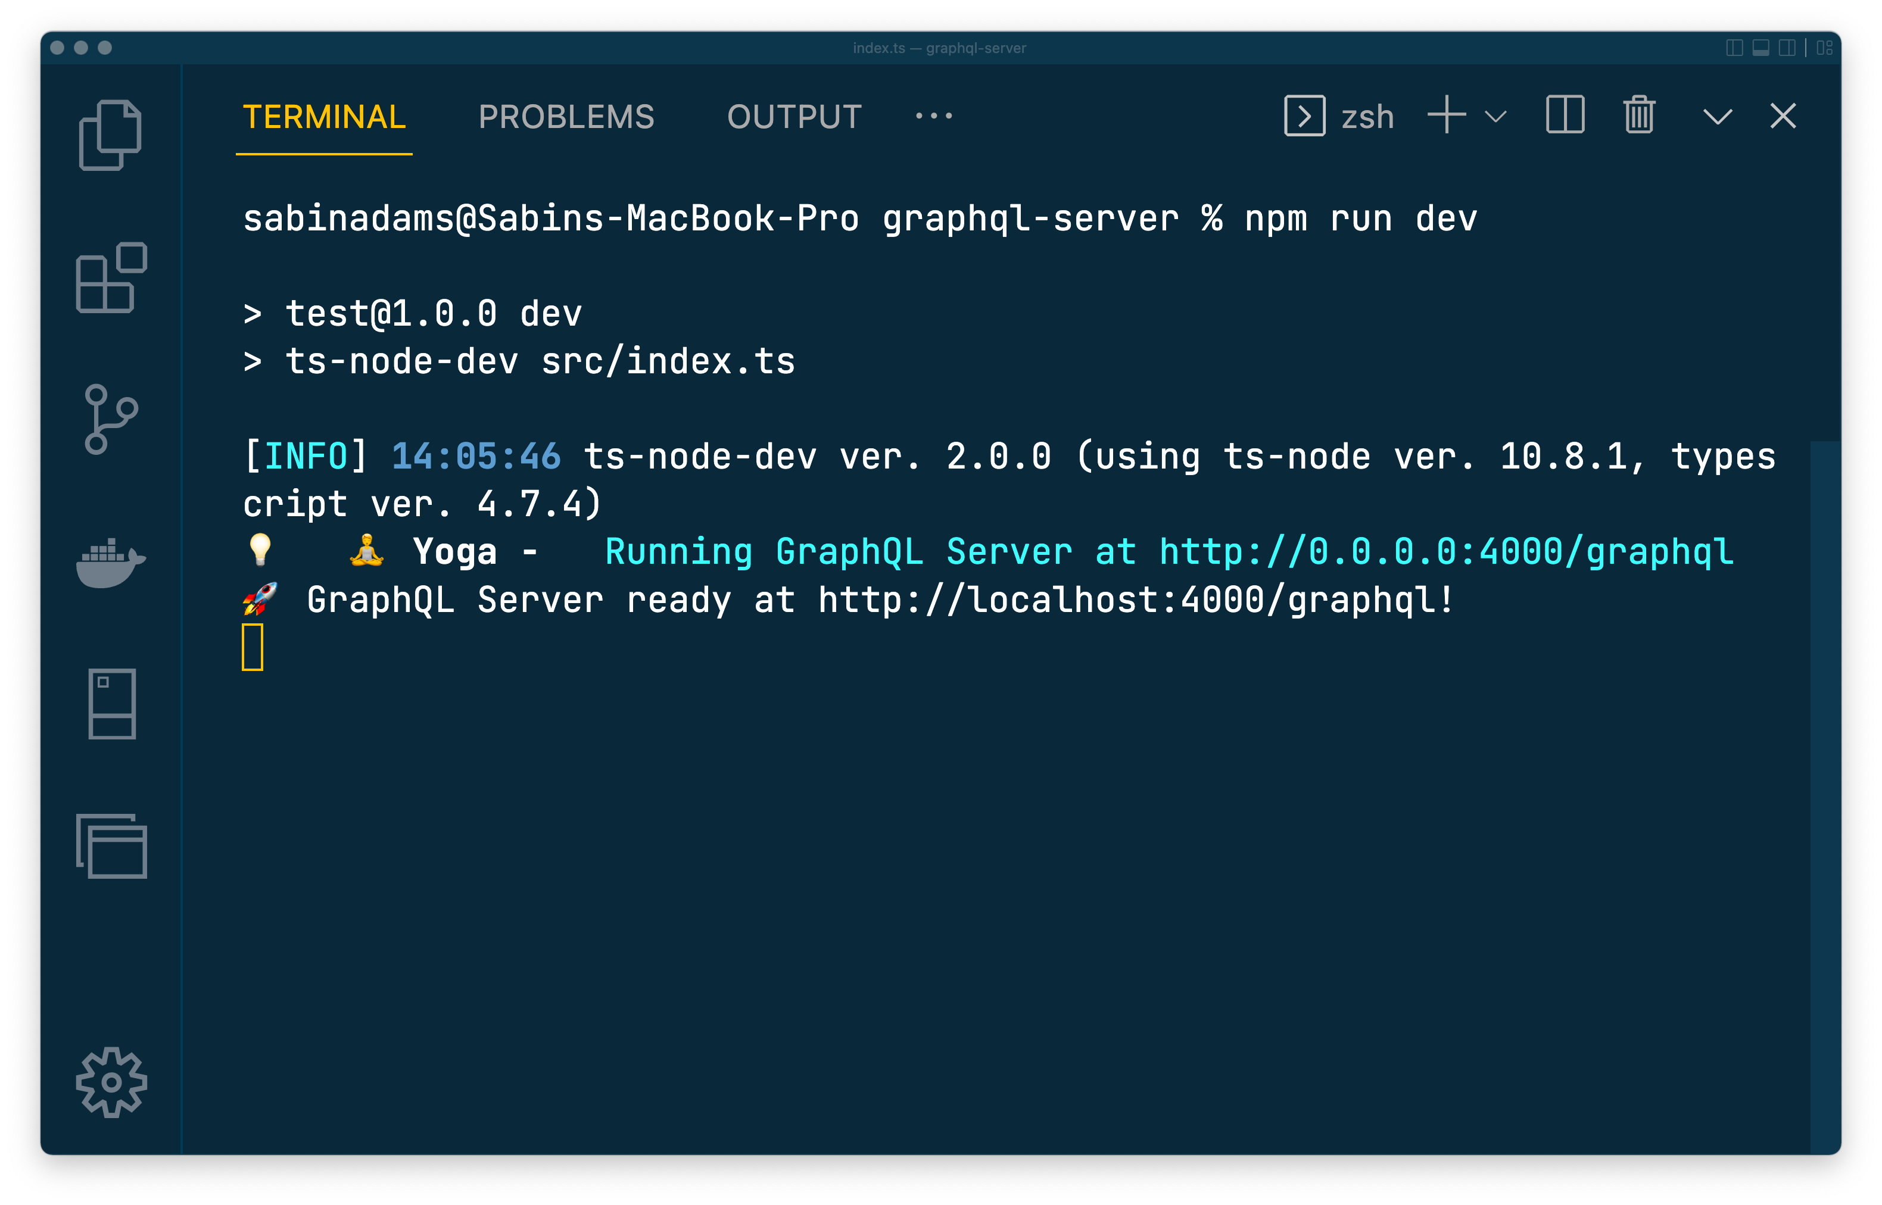This screenshot has width=1882, height=1205.
Task: Open the Source Control branch icon
Action: tap(110, 419)
